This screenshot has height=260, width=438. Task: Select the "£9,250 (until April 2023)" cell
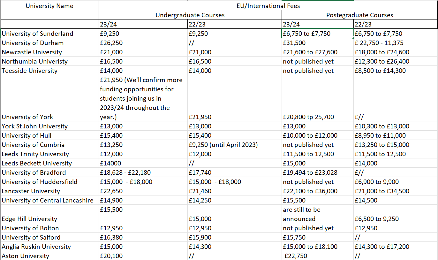click(x=223, y=145)
